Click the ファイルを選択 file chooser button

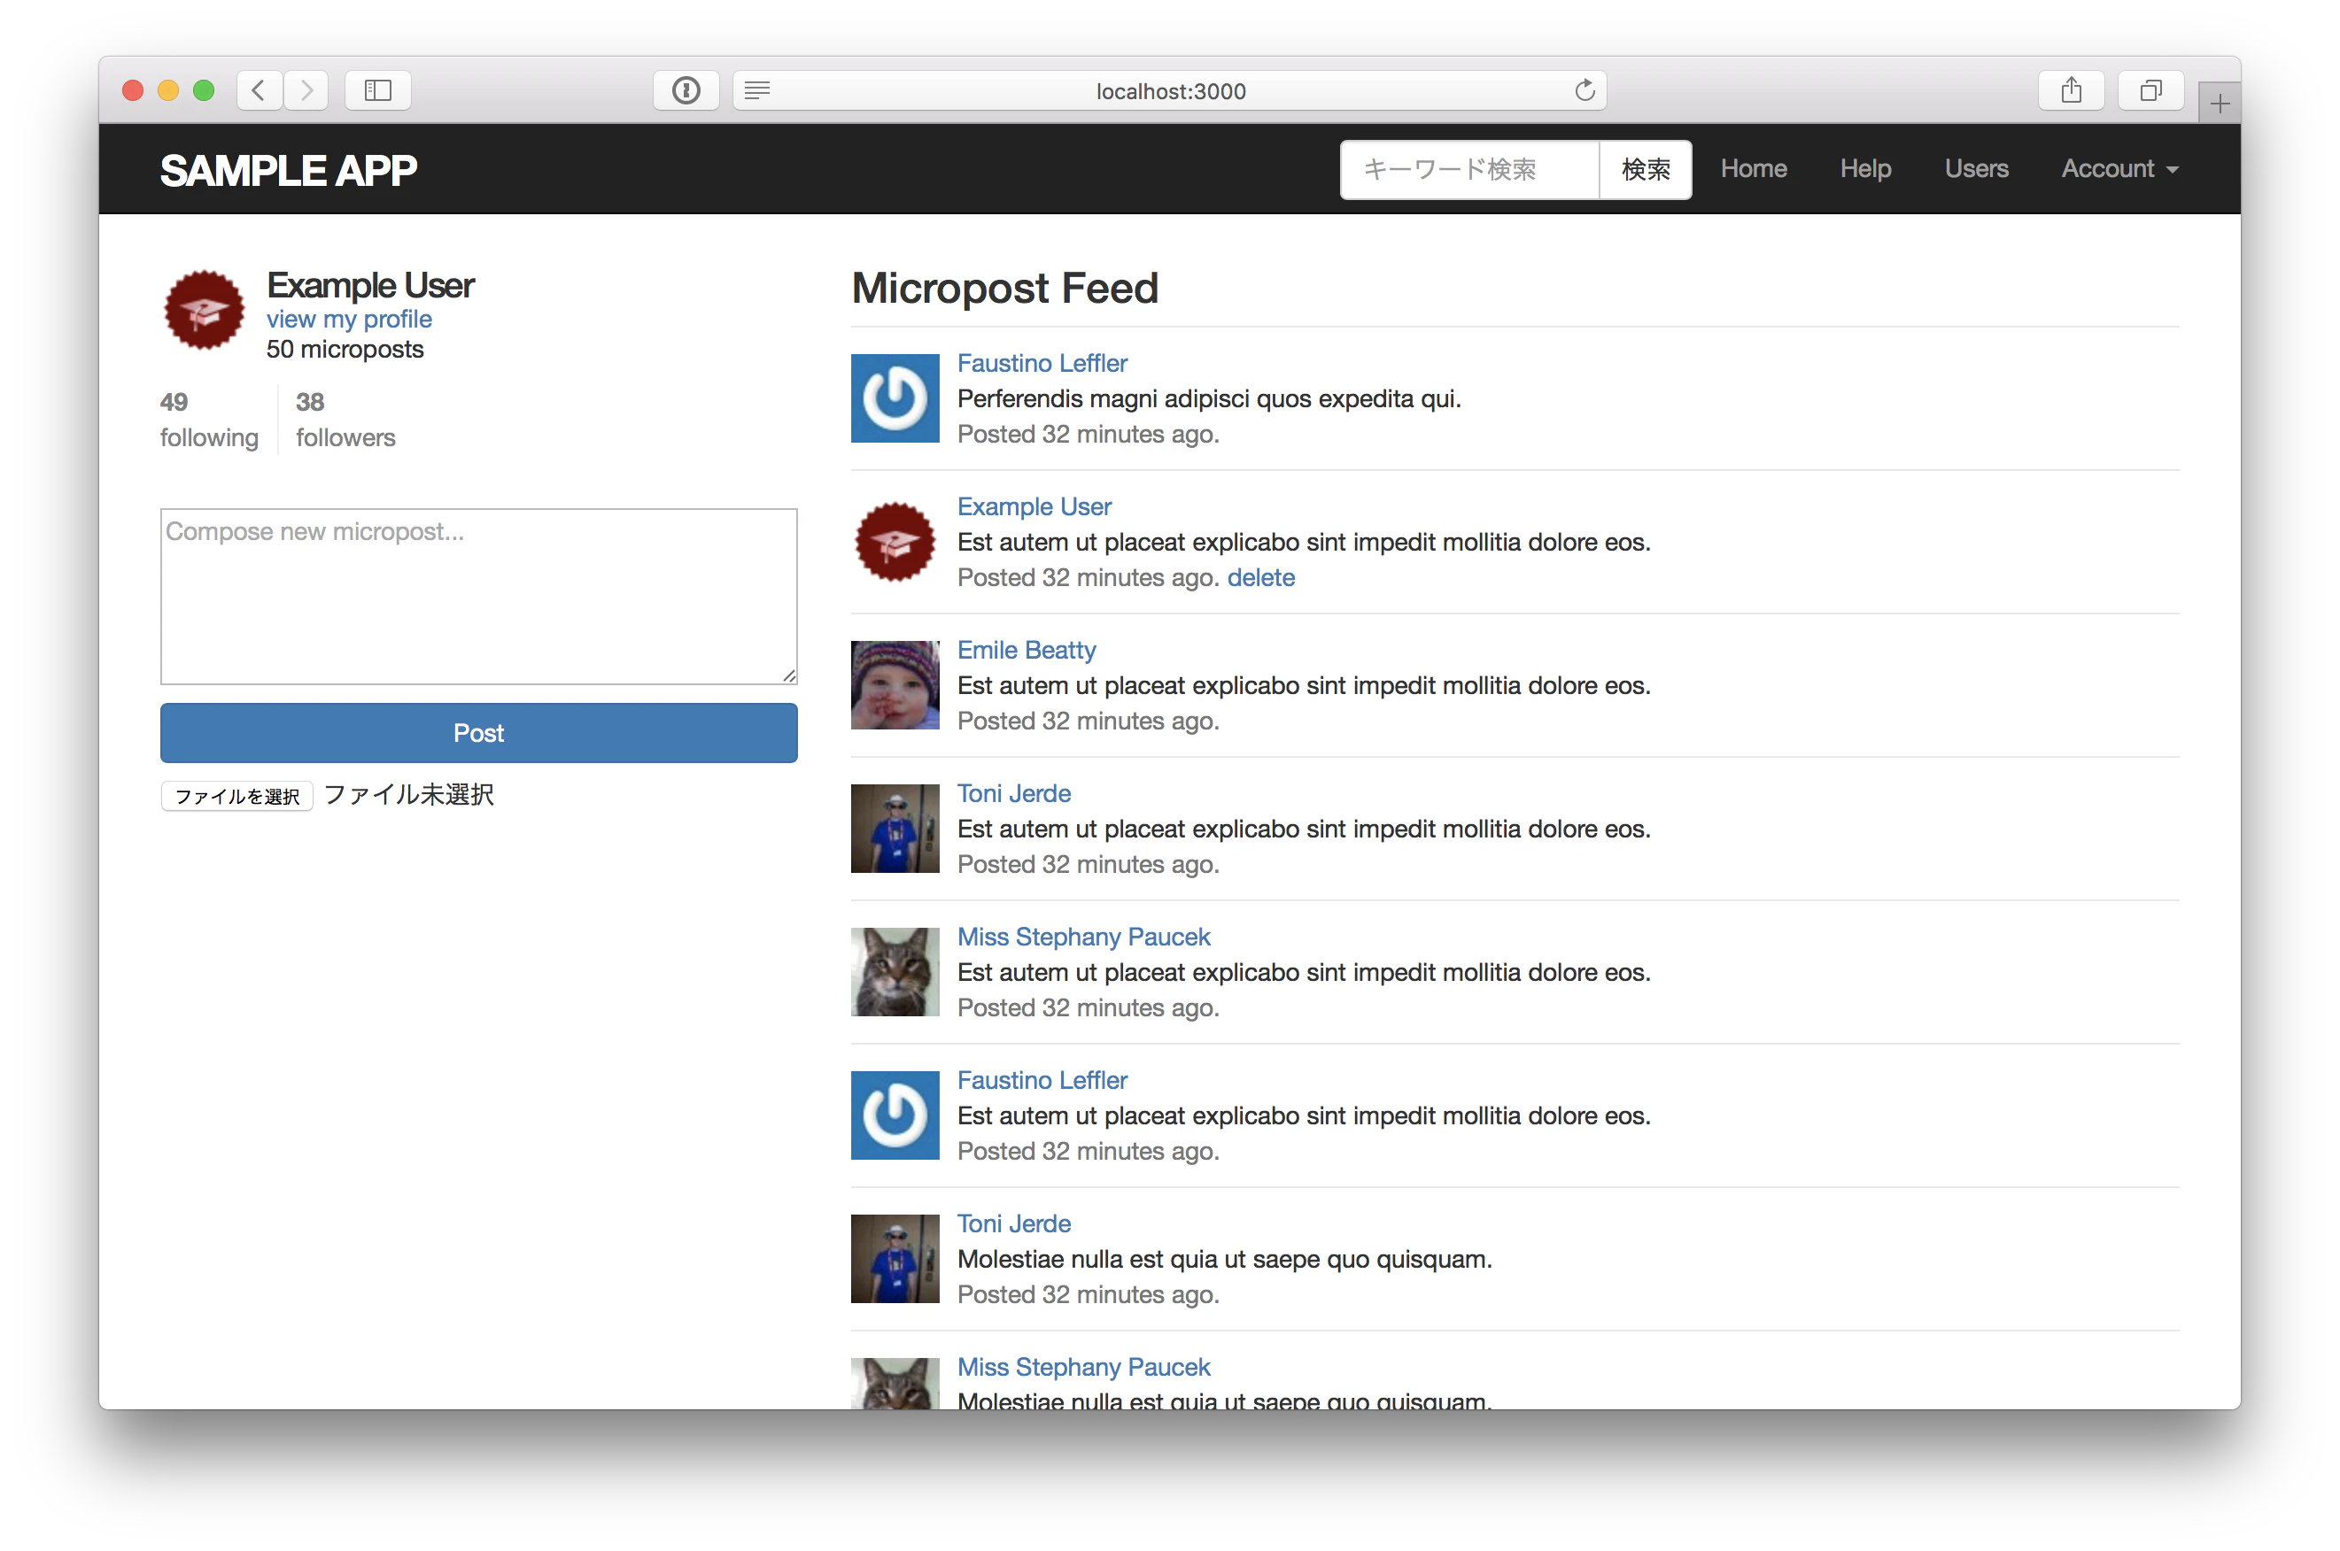(236, 795)
